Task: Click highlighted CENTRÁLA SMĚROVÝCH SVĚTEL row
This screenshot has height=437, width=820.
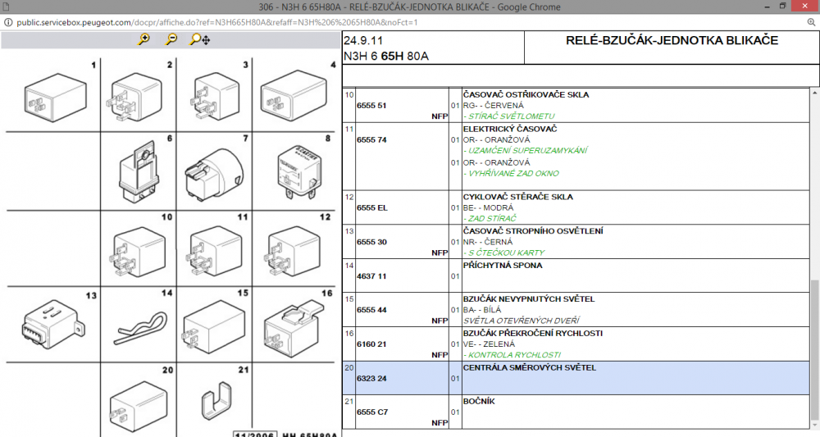Action: (576, 378)
